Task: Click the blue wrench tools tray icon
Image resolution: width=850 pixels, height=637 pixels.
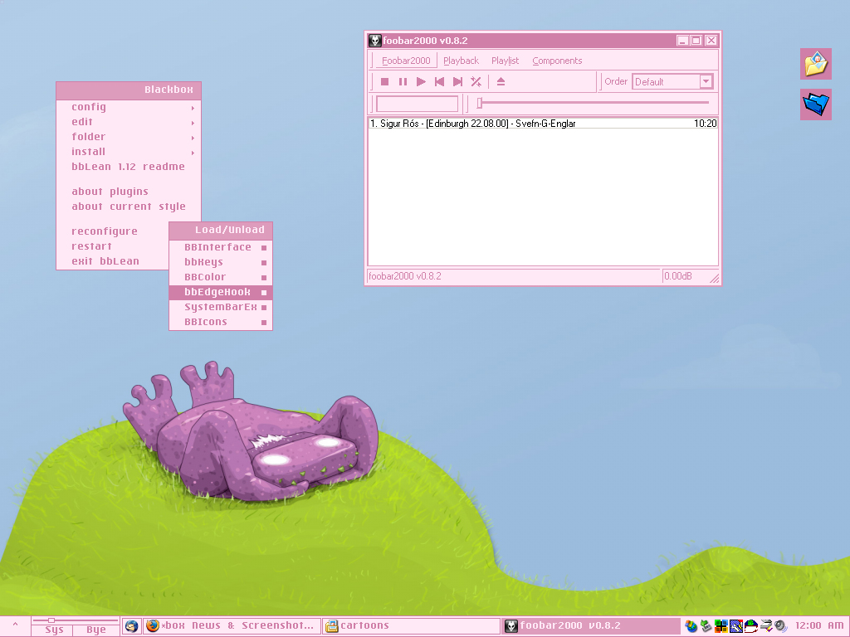Action: [736, 626]
